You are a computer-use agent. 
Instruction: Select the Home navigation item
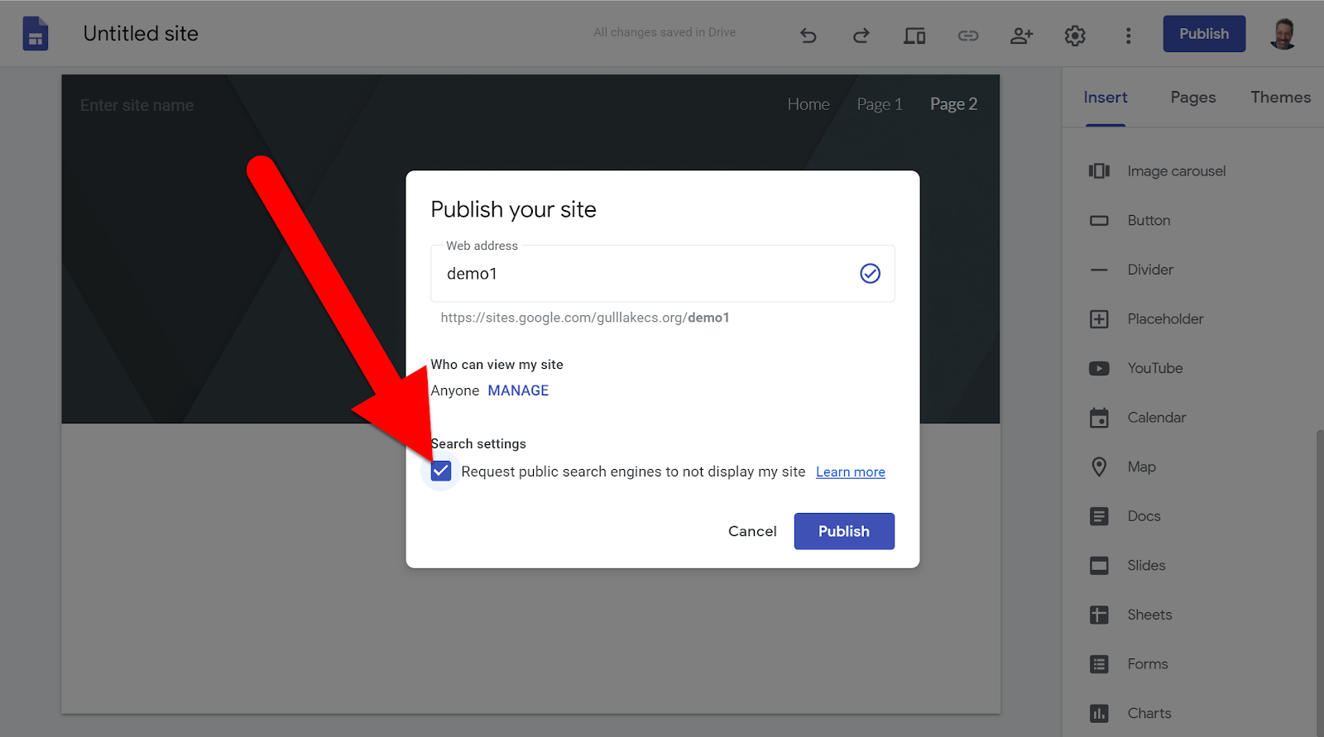808,104
